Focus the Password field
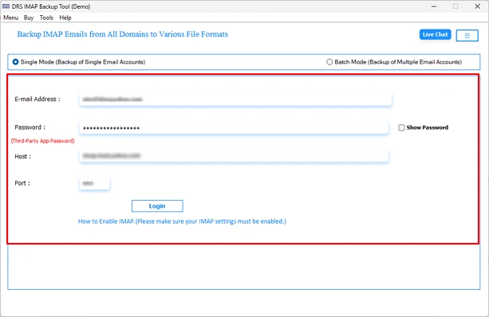489x317 pixels. (234, 127)
